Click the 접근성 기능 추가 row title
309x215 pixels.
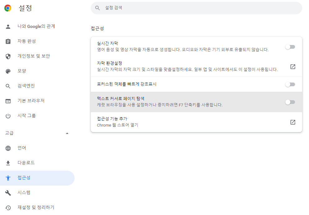tap(112, 119)
